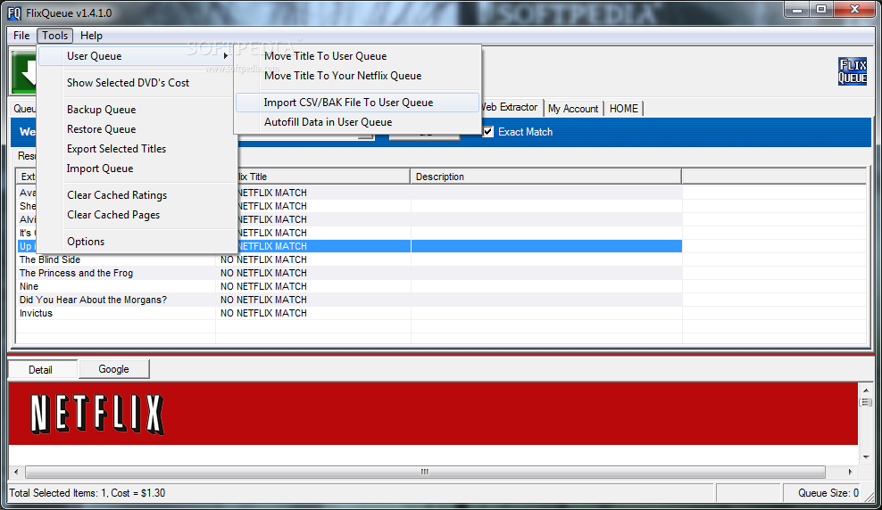This screenshot has width=882, height=510.
Task: Open the File menu
Action: (21, 36)
